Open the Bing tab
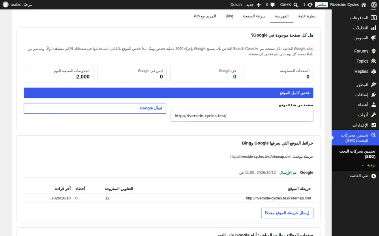Image resolution: width=379 pixels, height=236 pixels. point(229,16)
